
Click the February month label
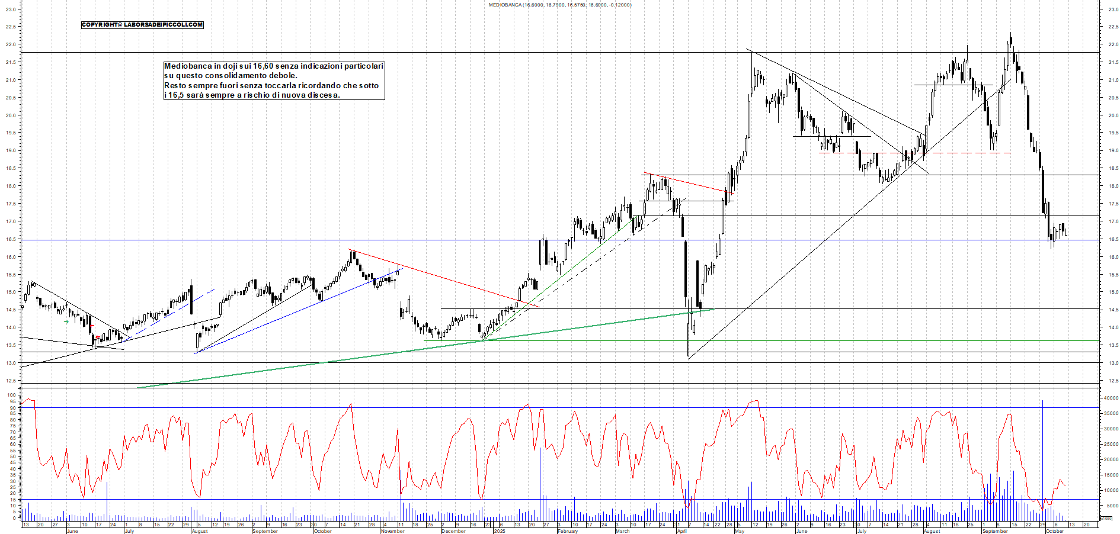point(567,531)
